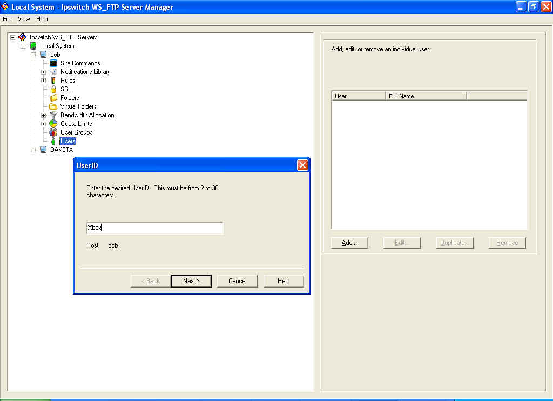Image resolution: width=553 pixels, height=401 pixels.
Task: Click the Users green person icon
Action: pos(53,141)
